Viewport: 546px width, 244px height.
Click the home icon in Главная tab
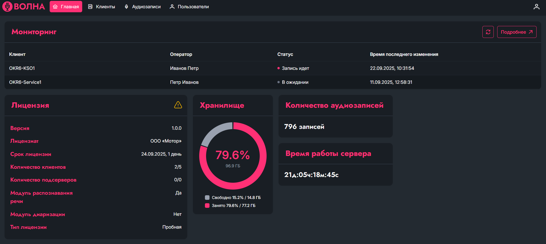pos(55,7)
